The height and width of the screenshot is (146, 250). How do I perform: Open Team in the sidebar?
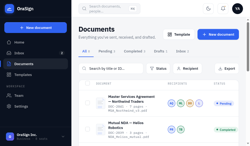pos(35,95)
